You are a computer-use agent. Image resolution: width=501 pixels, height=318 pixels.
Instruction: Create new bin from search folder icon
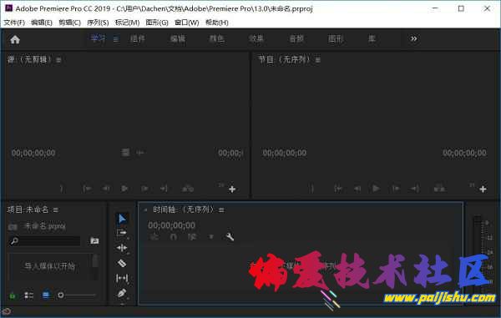(94, 240)
